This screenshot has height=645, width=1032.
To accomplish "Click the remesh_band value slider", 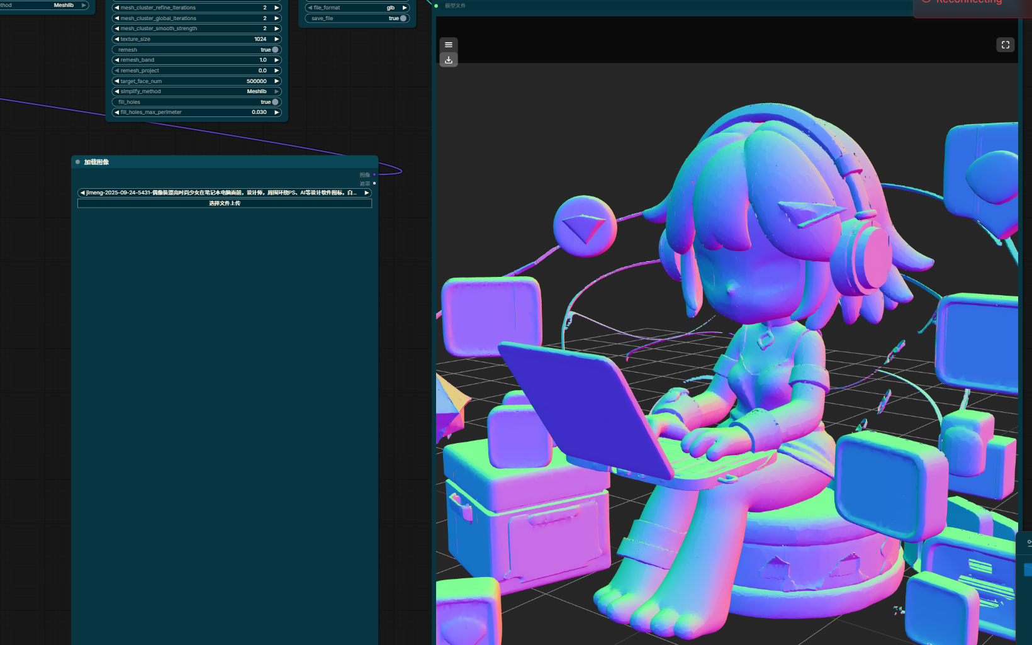I will coord(196,60).
